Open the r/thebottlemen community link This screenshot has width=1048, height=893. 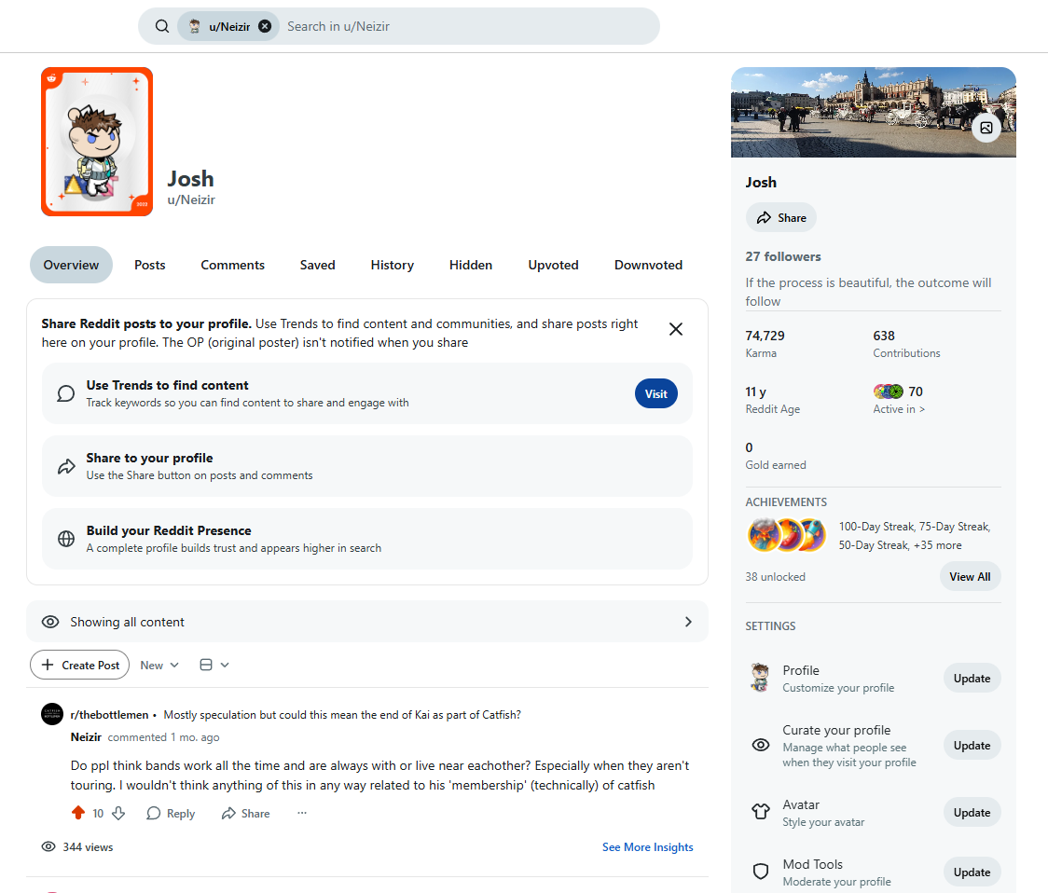point(110,715)
